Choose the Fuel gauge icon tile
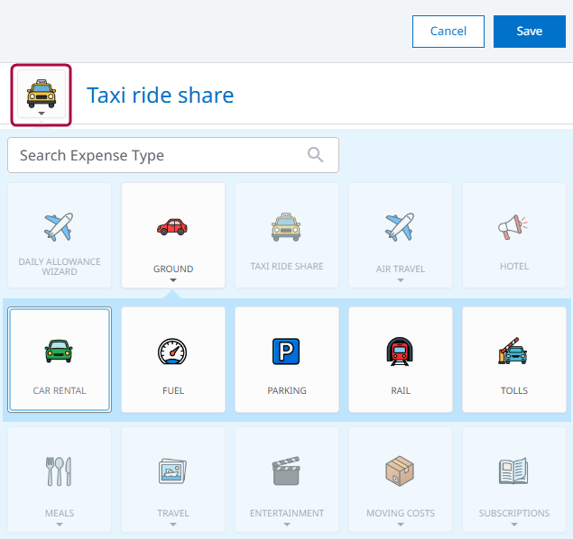573x539 pixels. click(x=173, y=359)
